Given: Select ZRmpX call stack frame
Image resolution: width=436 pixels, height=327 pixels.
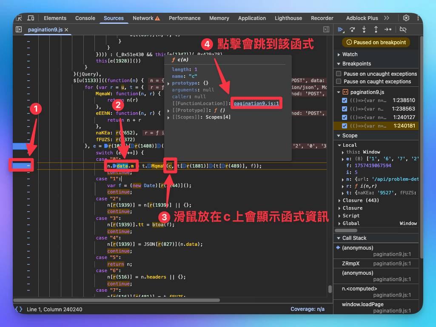Looking at the screenshot, I should 376,263.
